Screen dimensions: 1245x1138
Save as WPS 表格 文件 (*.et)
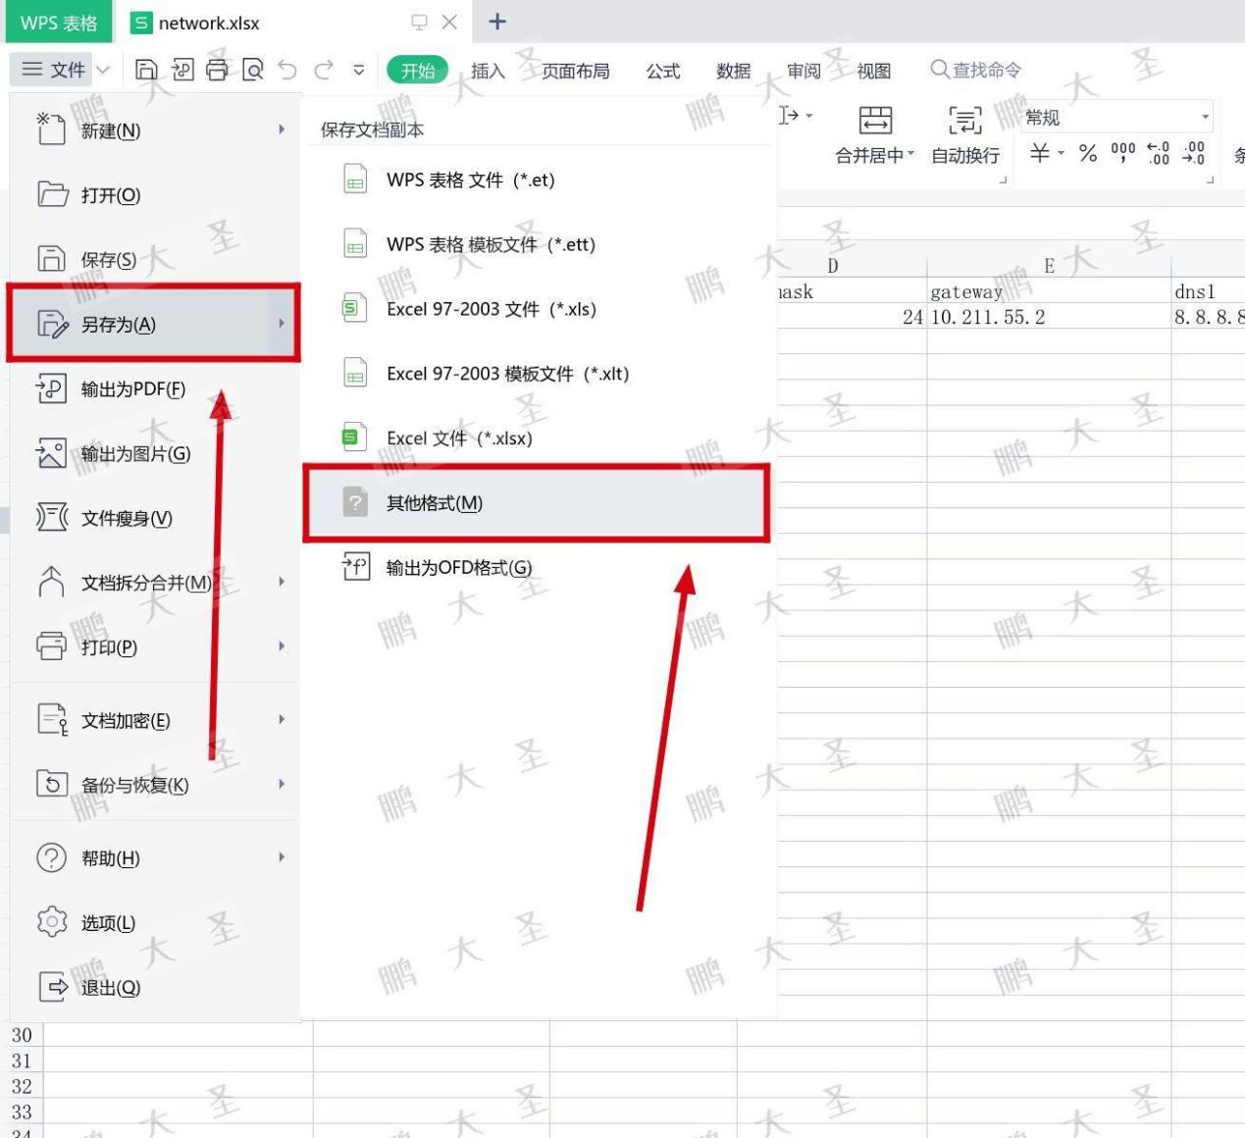pyautogui.click(x=539, y=180)
